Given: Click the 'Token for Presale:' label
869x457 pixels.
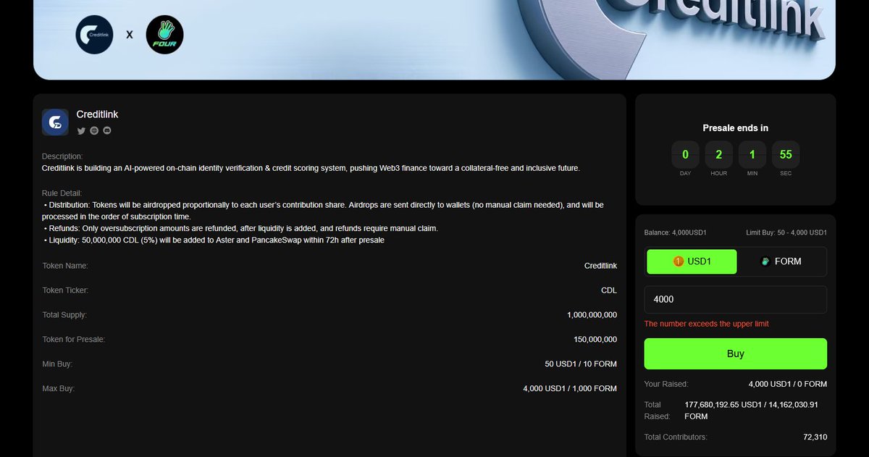Looking at the screenshot, I should coord(74,340).
